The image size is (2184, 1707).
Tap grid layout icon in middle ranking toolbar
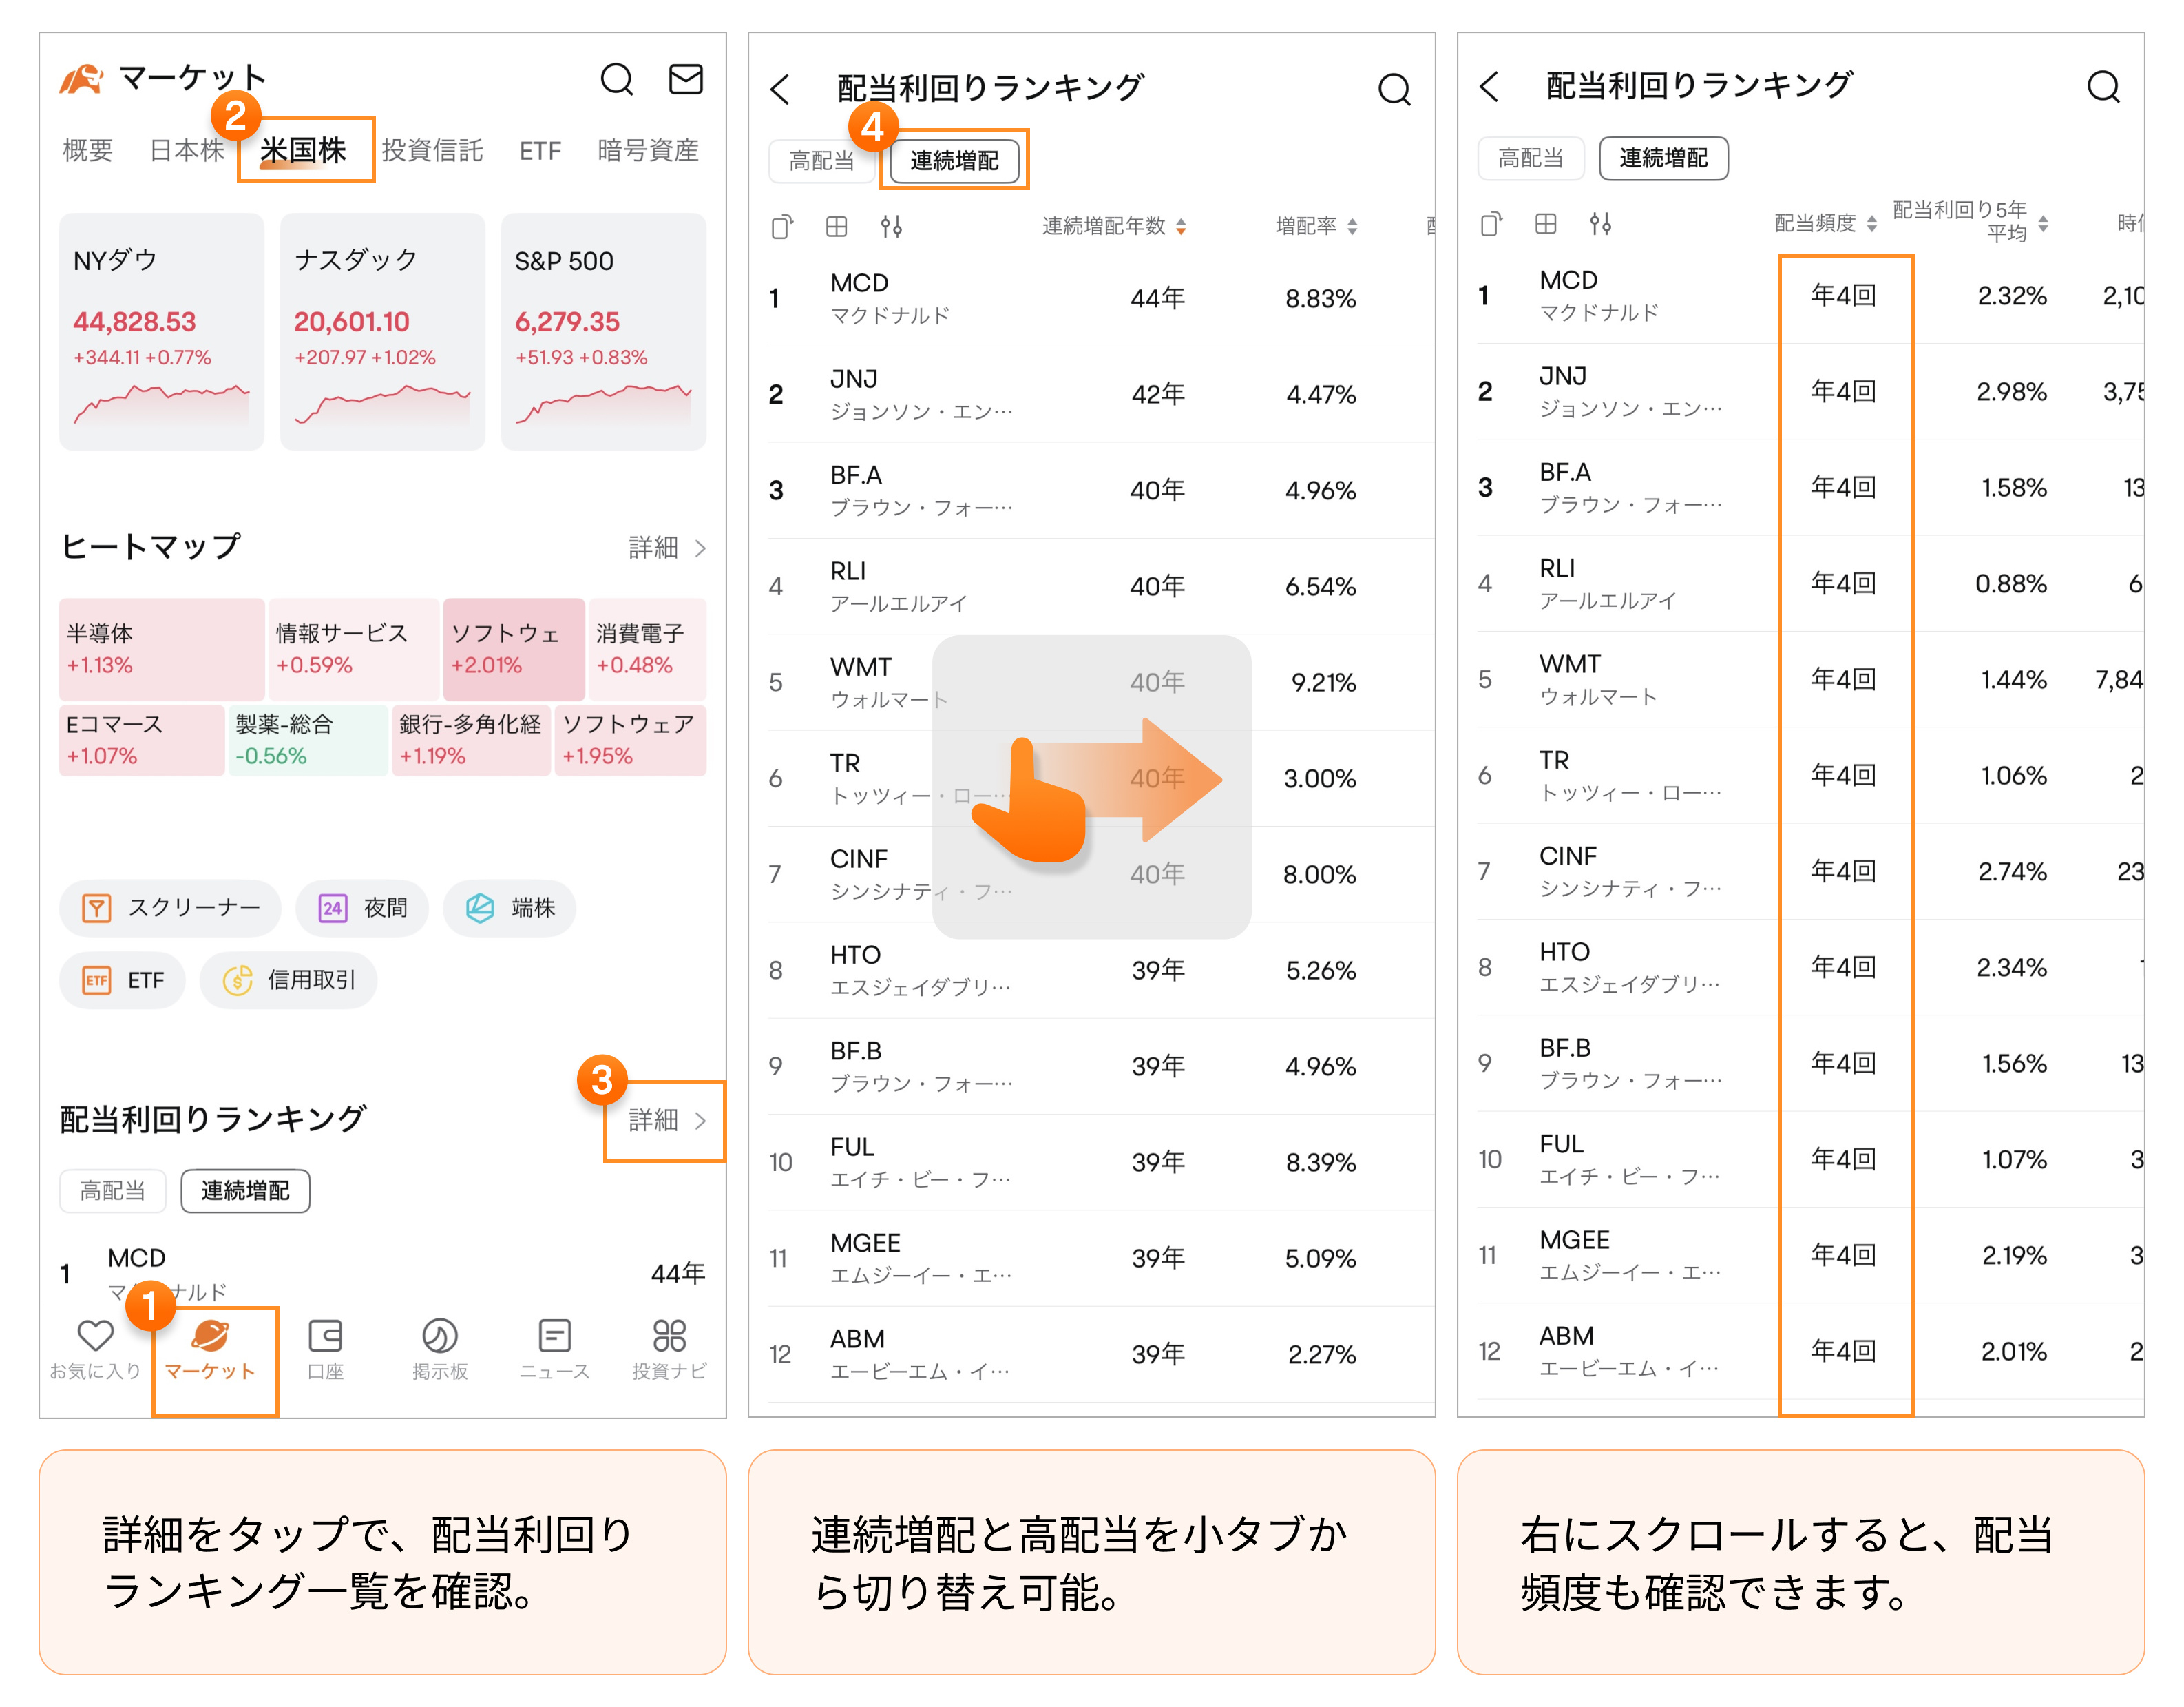tap(837, 227)
